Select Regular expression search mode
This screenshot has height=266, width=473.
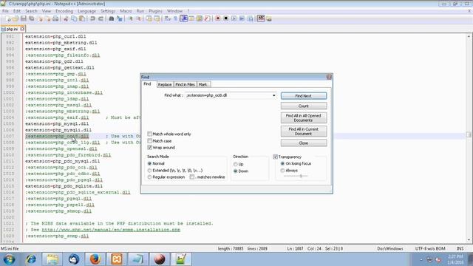coord(149,177)
